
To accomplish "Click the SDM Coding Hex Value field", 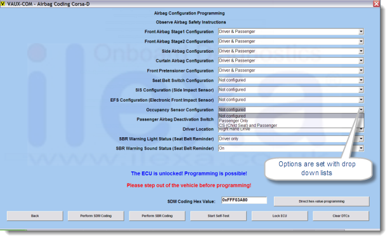I will click(x=244, y=200).
